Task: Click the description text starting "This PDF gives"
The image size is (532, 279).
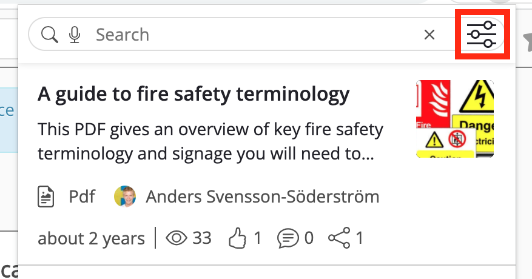Action: pos(210,141)
